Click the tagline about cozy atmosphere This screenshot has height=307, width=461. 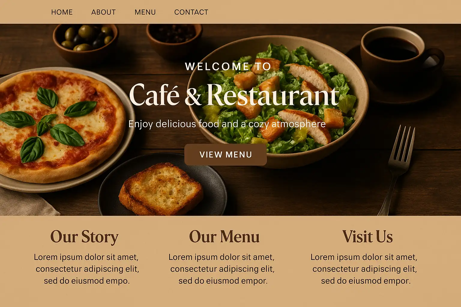pos(227,124)
